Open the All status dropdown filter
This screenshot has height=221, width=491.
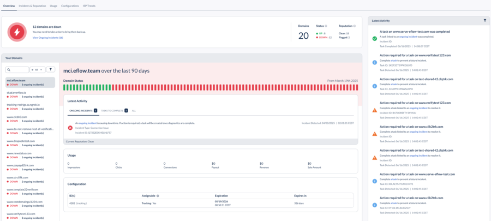pyautogui.click(x=38, y=69)
